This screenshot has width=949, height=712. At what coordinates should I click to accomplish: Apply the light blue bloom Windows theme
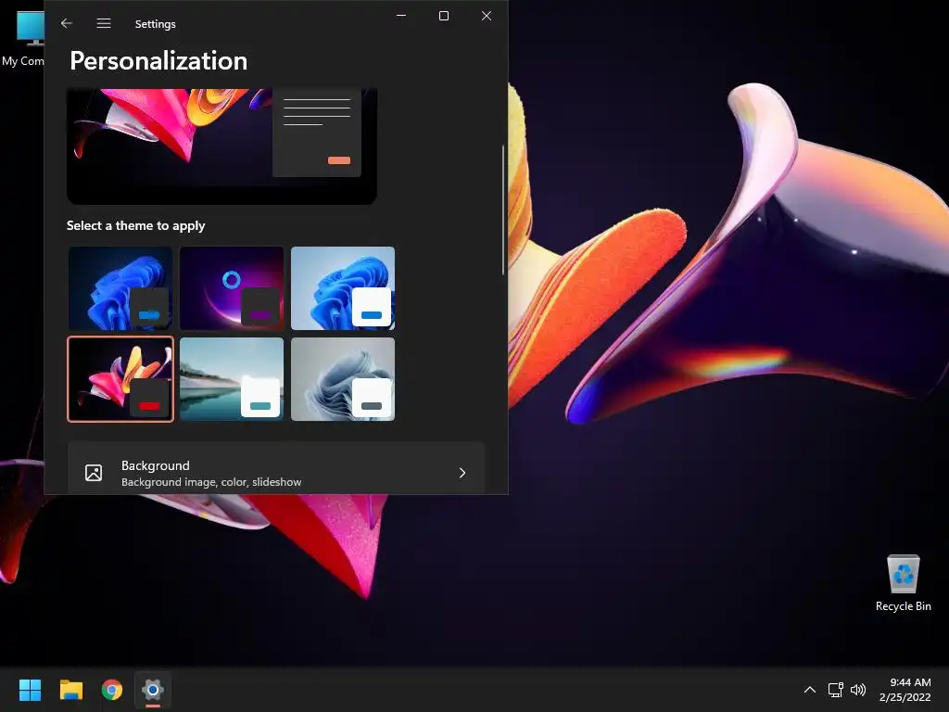[x=343, y=288]
